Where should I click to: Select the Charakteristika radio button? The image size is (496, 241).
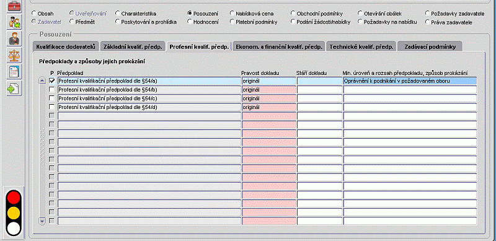(x=118, y=14)
